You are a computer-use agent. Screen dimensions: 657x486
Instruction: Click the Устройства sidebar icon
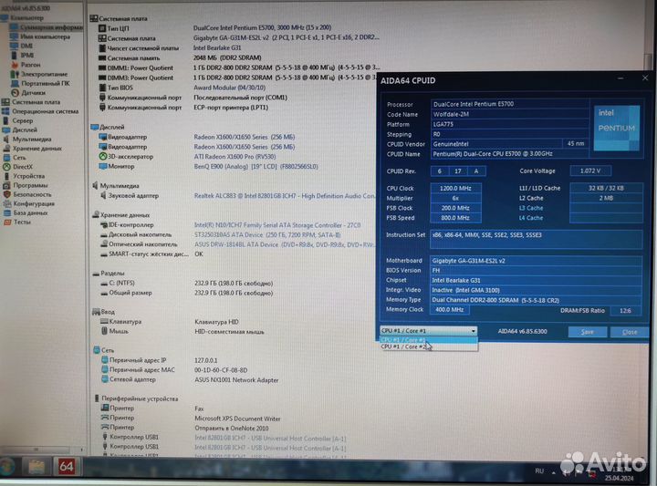tap(5, 176)
